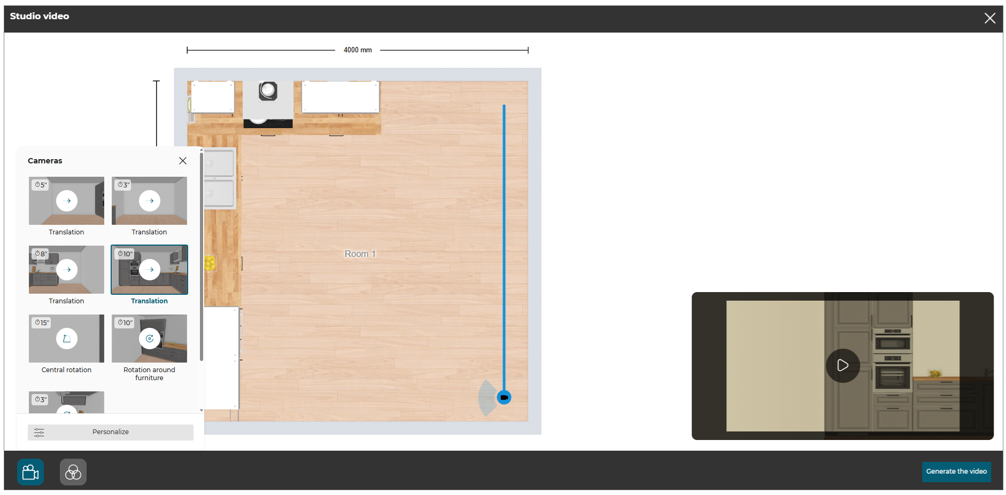Choose the Central rotation camera preset
The height and width of the screenshot is (495, 1006).
[66, 339]
